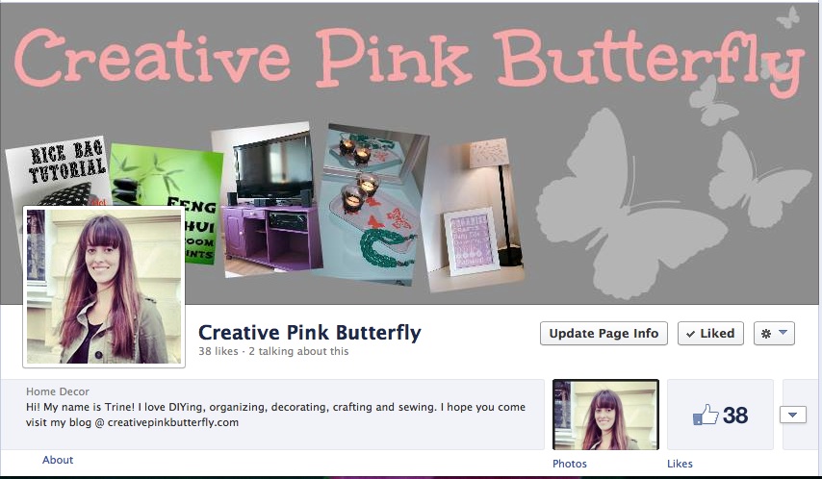Open the Photos tab label
Screen dimensions: 822x479
coord(569,464)
